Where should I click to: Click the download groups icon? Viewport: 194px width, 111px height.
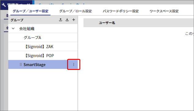pos(67,20)
